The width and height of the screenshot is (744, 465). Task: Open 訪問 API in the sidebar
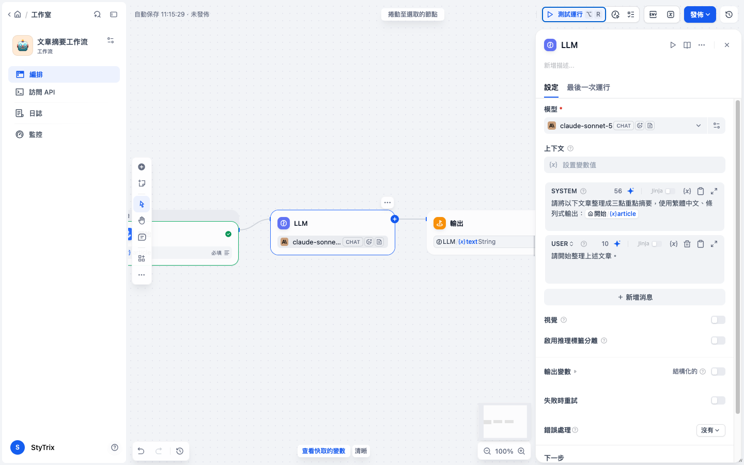coord(64,92)
